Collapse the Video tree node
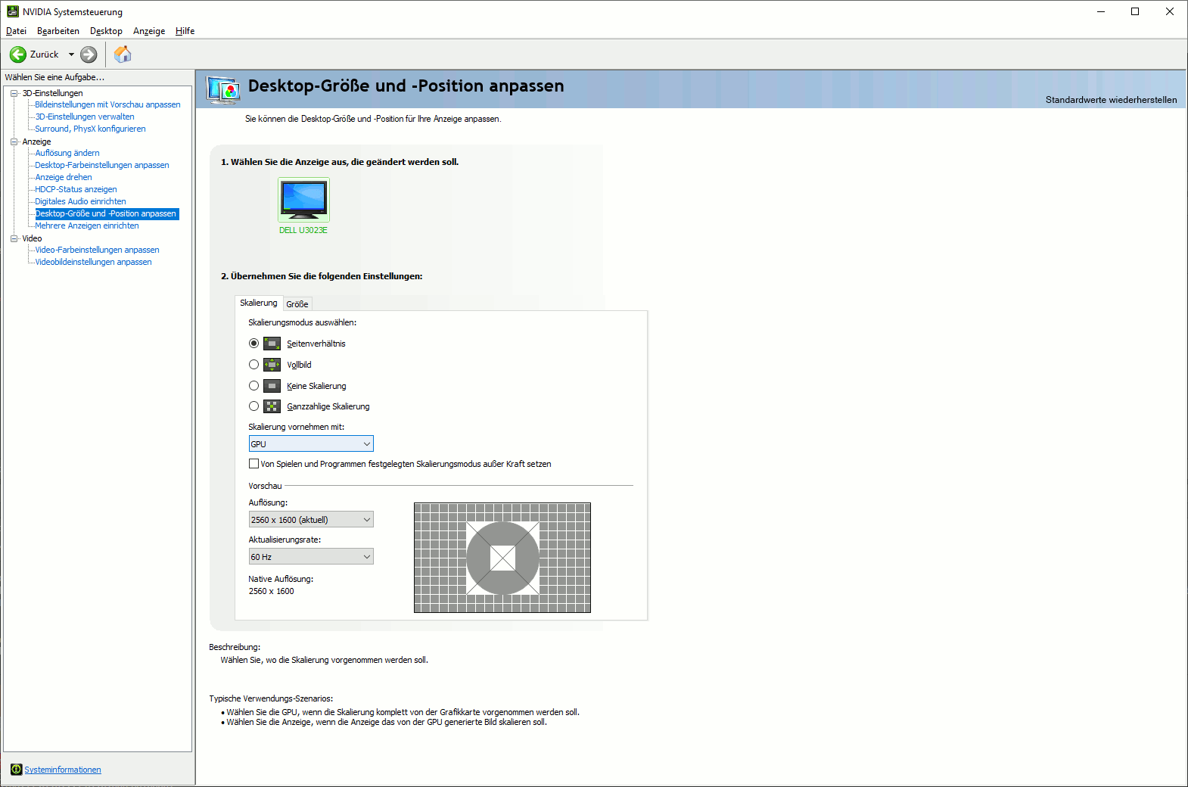Viewport: 1188px width, 787px height. tap(14, 238)
